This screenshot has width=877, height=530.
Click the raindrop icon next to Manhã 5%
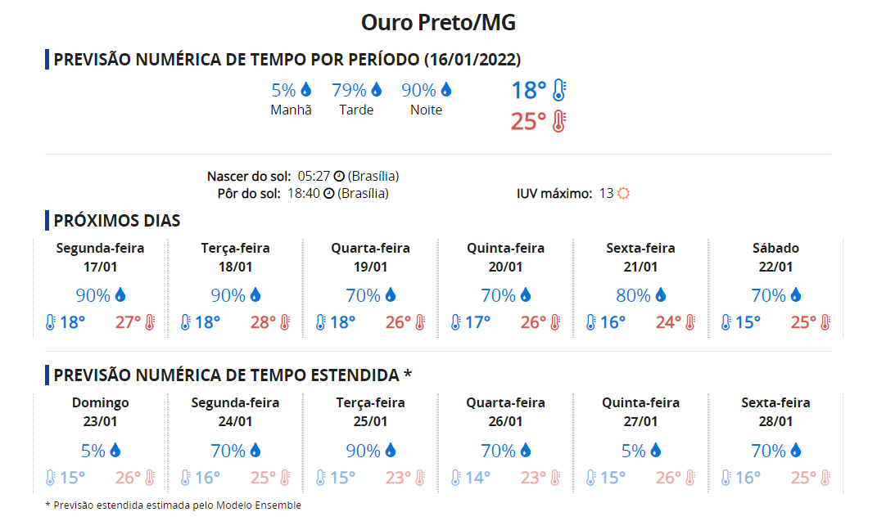click(x=306, y=89)
